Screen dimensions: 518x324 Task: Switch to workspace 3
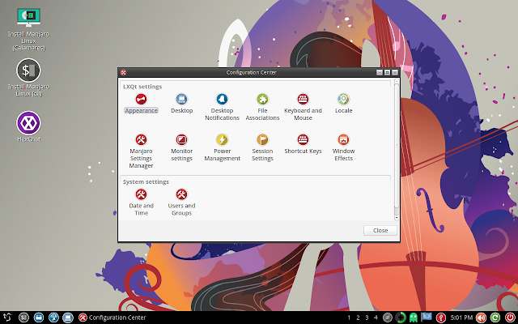[x=367, y=318]
